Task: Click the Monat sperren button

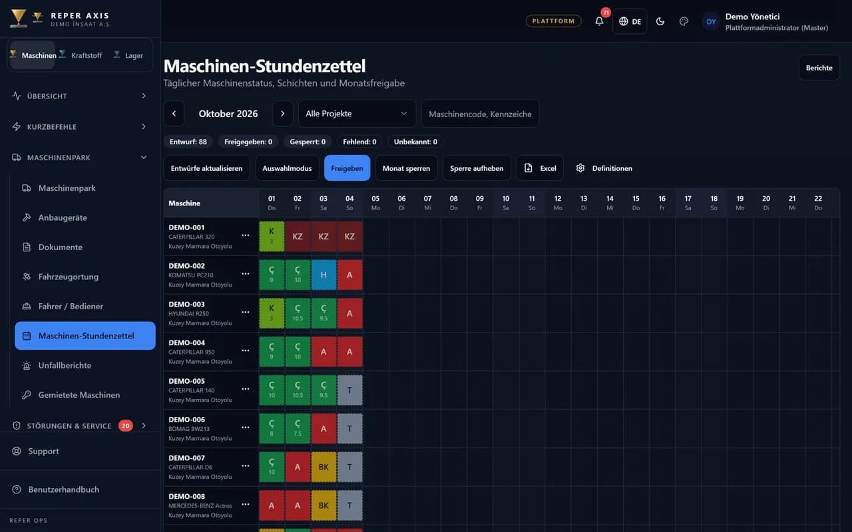Action: [406, 168]
